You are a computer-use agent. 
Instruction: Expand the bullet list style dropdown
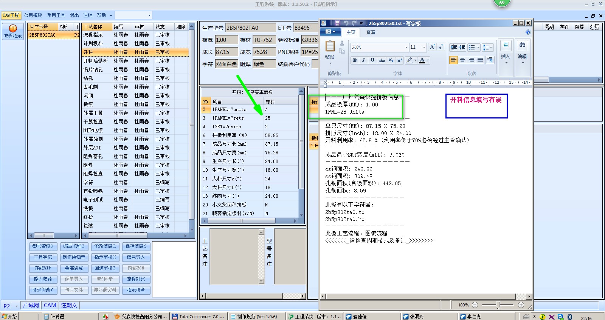click(x=478, y=47)
